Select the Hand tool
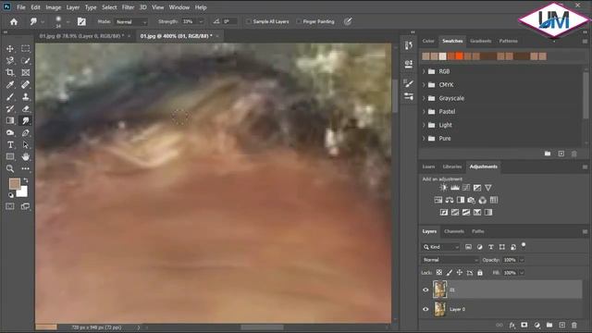592x333 pixels. click(25, 156)
